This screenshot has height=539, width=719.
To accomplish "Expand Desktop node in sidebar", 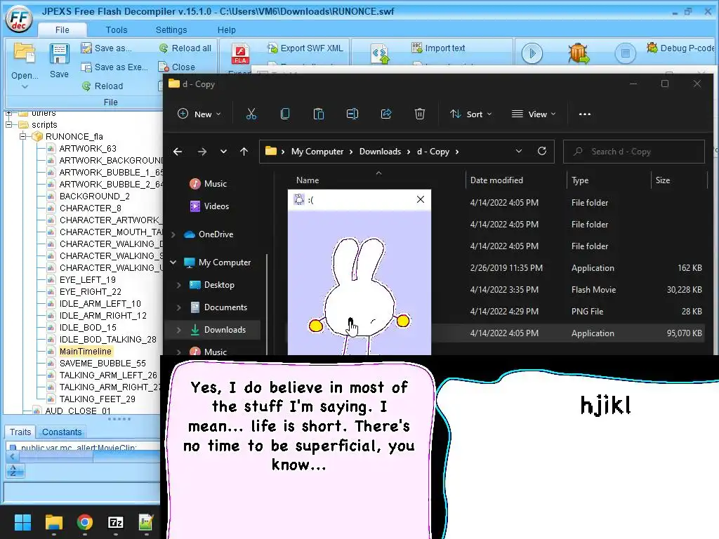I will tap(179, 285).
